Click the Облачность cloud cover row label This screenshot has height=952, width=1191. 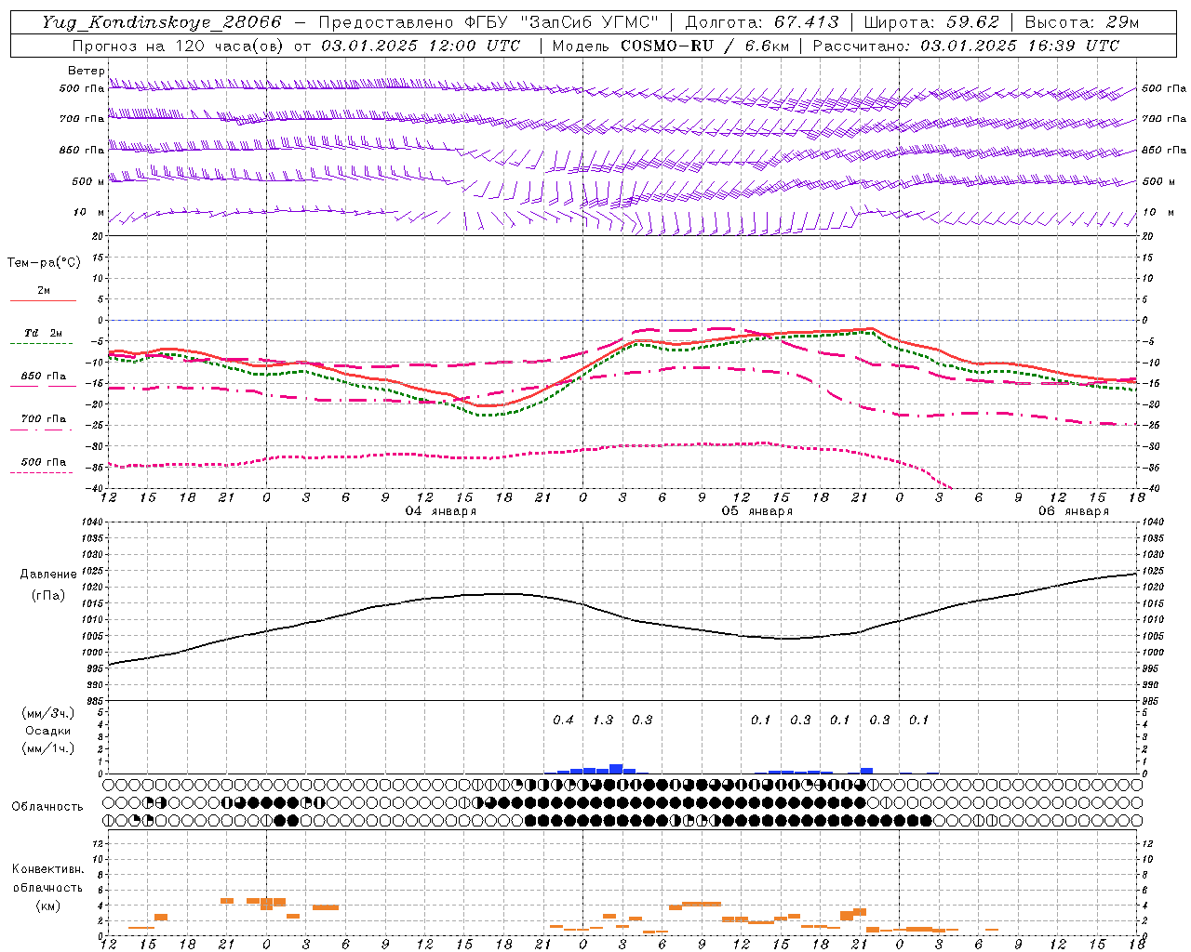[47, 807]
